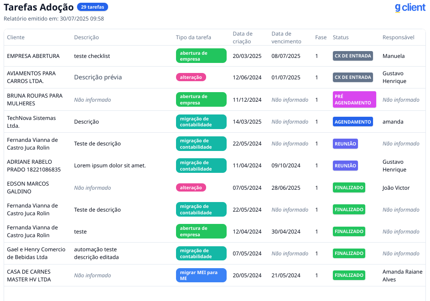Click the 'teste checklist' description

pyautogui.click(x=92, y=56)
